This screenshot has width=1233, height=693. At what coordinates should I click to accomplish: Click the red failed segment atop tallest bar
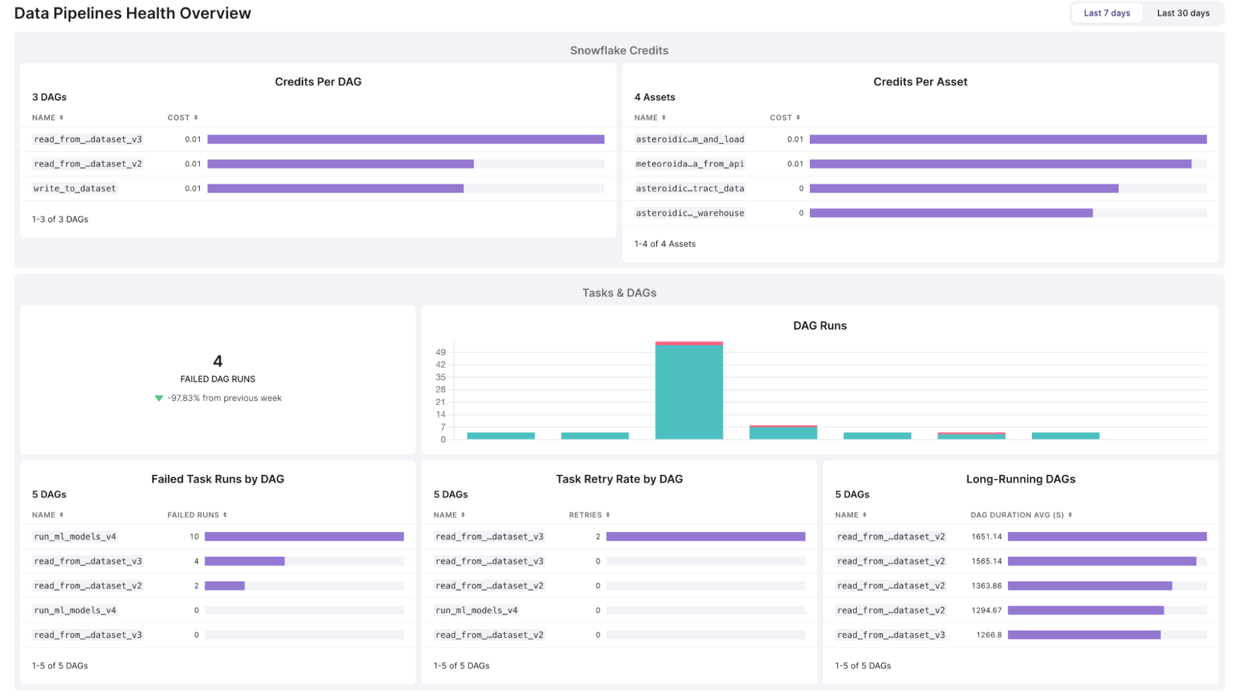[x=688, y=343]
